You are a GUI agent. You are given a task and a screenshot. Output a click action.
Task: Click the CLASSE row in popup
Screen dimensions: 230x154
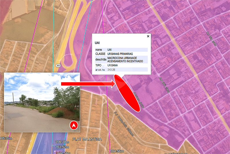(x=121, y=54)
